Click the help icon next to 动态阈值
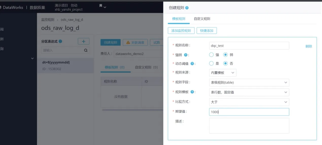 [192, 64]
